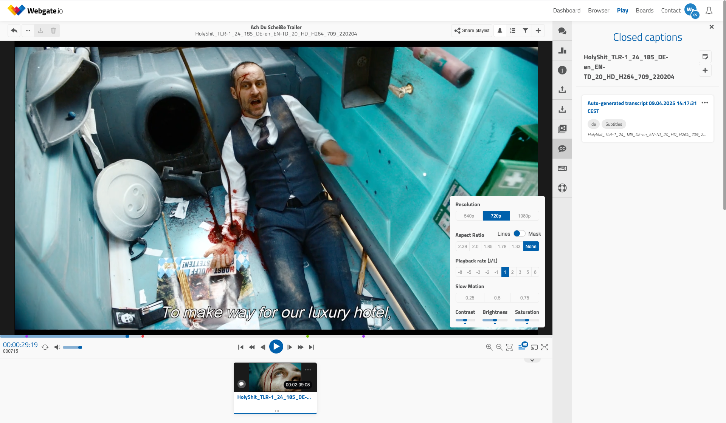Viewport: 726px width, 423px height.
Task: Open the clip info panel
Action: click(562, 70)
